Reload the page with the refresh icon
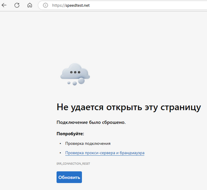The image size is (207, 190). pyautogui.click(x=17, y=5)
